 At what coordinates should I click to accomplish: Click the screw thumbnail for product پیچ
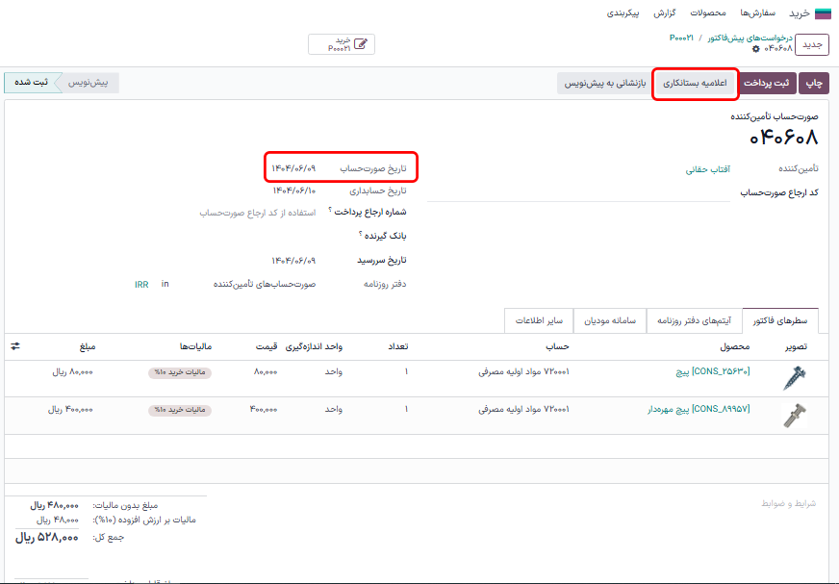click(x=797, y=379)
